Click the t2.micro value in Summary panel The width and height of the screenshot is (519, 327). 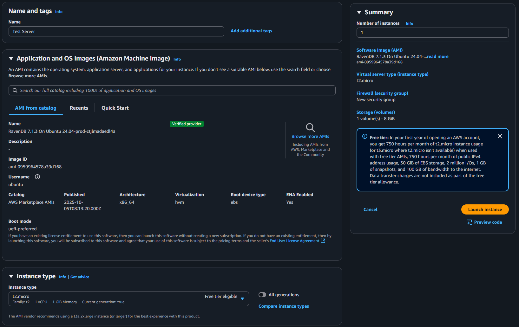[x=365, y=80]
